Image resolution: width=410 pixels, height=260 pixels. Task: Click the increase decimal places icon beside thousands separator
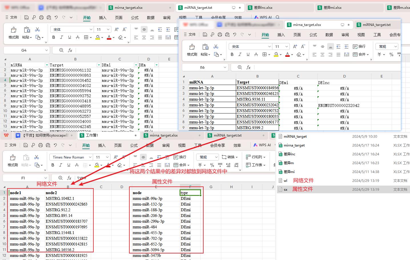click(x=228, y=165)
